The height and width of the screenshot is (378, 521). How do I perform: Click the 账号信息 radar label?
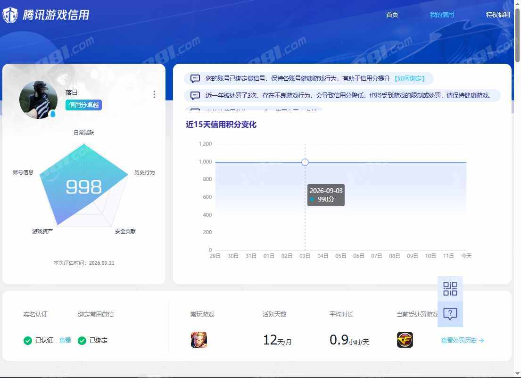tap(23, 172)
